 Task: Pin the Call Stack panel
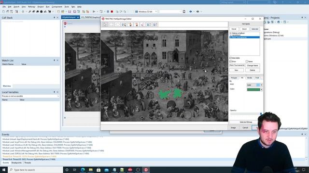55,17
